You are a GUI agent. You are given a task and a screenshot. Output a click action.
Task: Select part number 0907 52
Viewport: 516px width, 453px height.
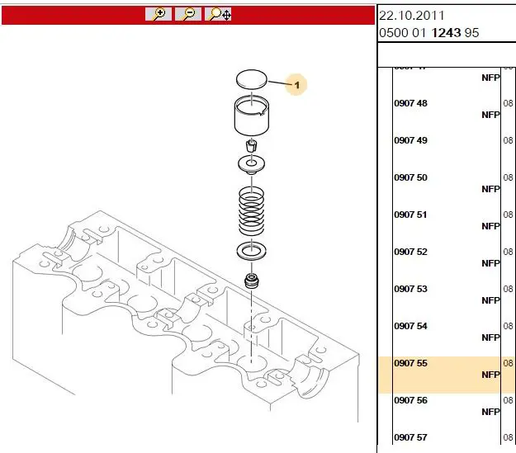point(410,252)
